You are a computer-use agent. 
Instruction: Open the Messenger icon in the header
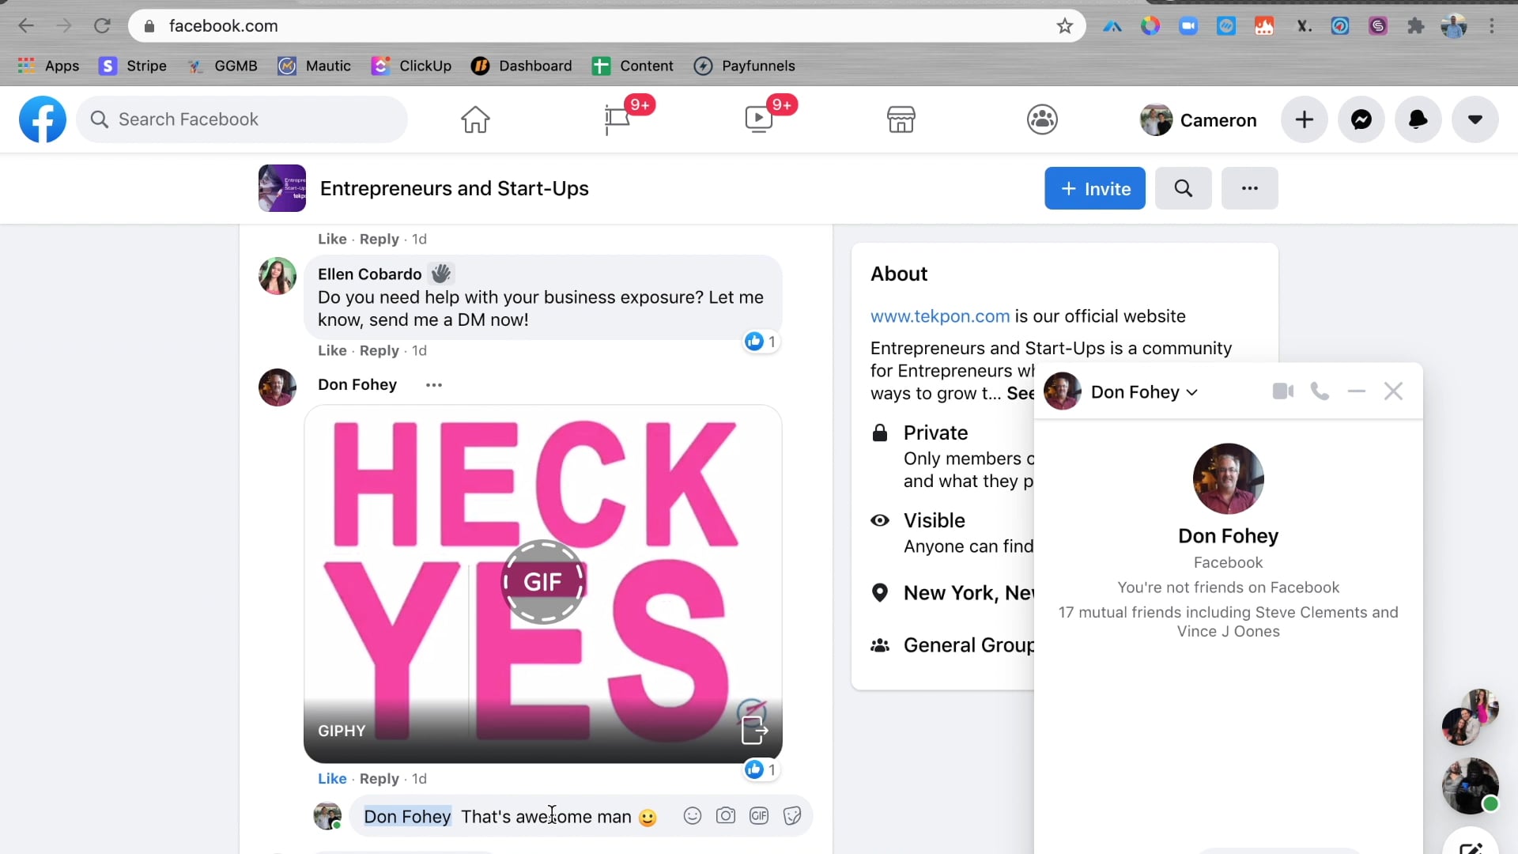[1361, 119]
